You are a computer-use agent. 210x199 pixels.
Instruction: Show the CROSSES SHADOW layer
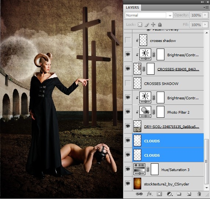(x=128, y=83)
